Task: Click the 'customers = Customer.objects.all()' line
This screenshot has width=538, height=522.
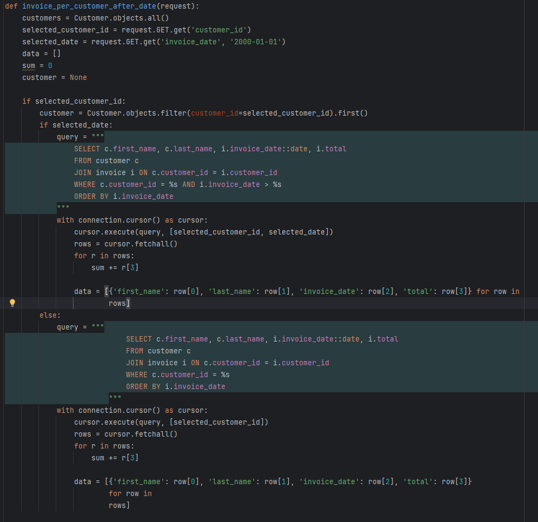Action: [x=95, y=18]
